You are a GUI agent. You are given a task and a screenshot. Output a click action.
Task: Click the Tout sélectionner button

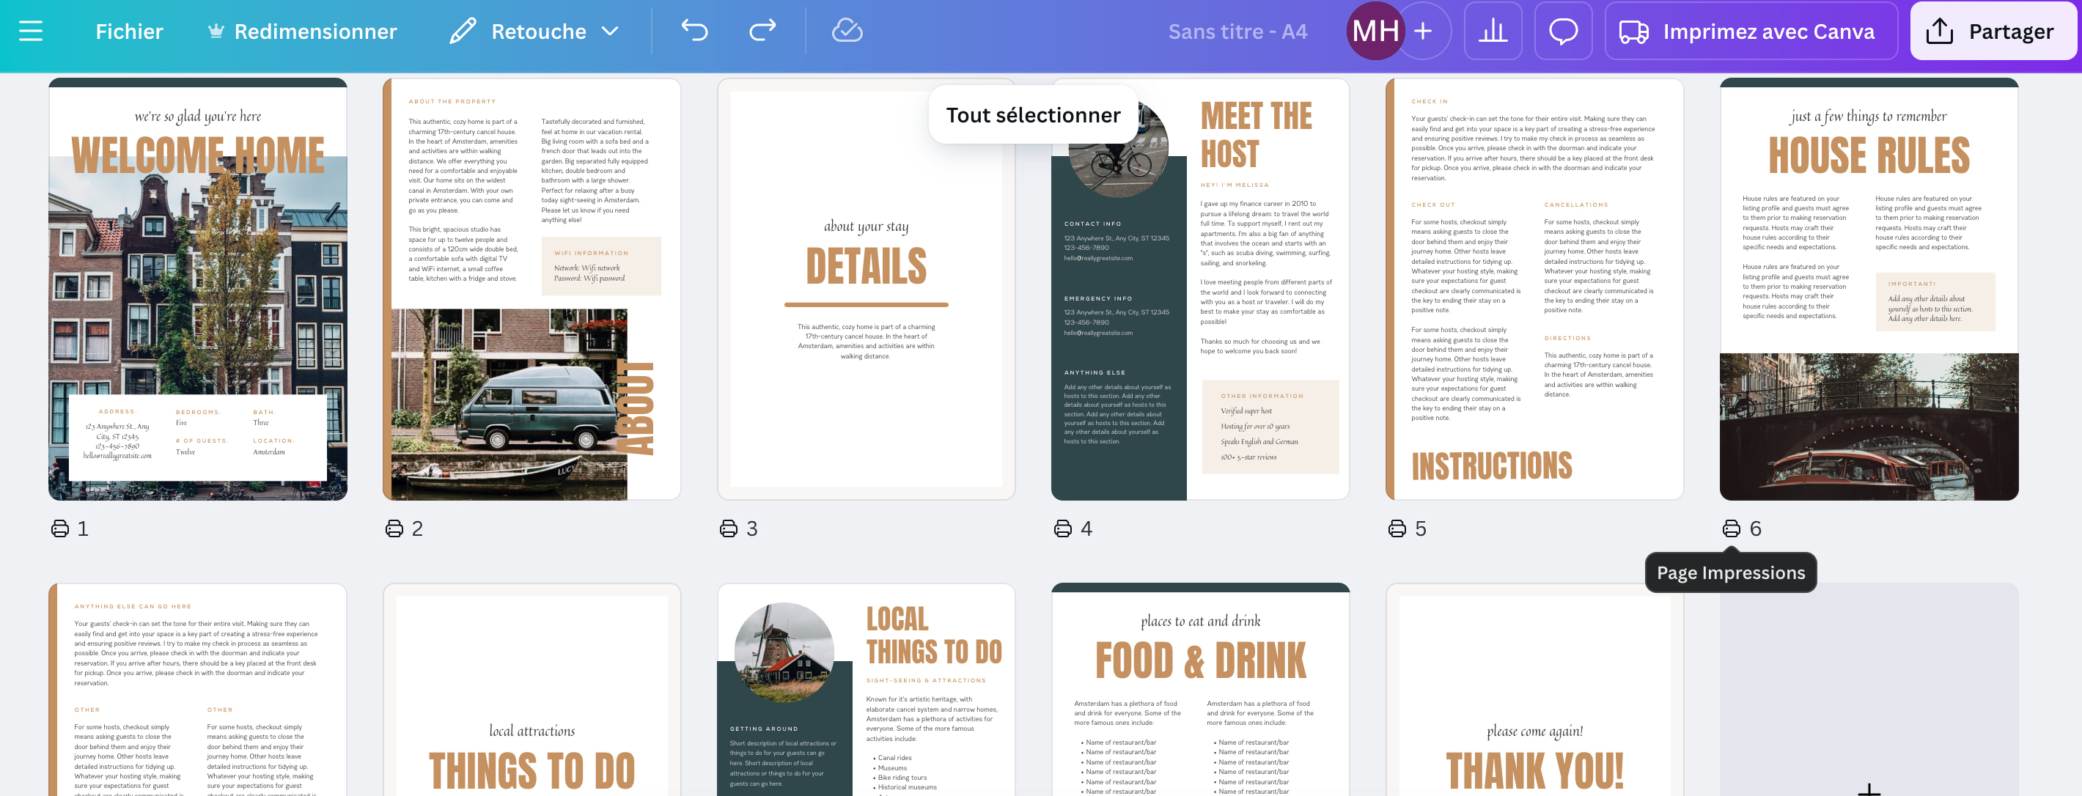click(x=1034, y=114)
